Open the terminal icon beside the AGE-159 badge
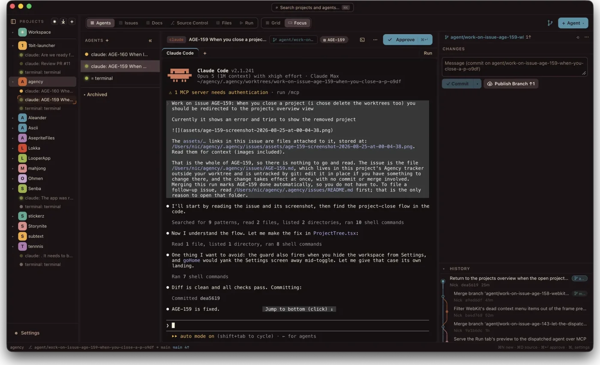The width and height of the screenshot is (600, 365). [x=362, y=40]
